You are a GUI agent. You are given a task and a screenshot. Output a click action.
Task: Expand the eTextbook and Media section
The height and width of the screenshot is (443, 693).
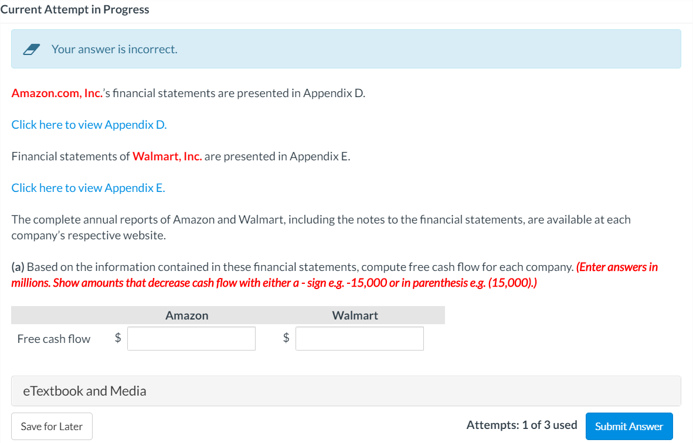(x=84, y=390)
